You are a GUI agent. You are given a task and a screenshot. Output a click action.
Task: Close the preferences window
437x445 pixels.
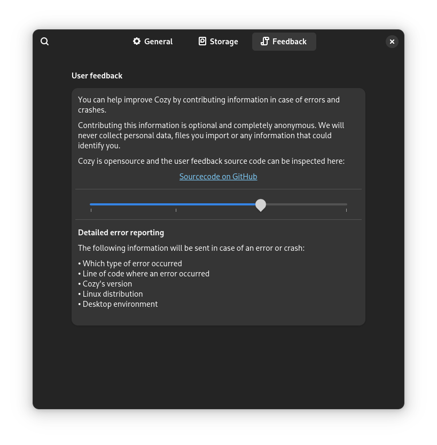392,42
